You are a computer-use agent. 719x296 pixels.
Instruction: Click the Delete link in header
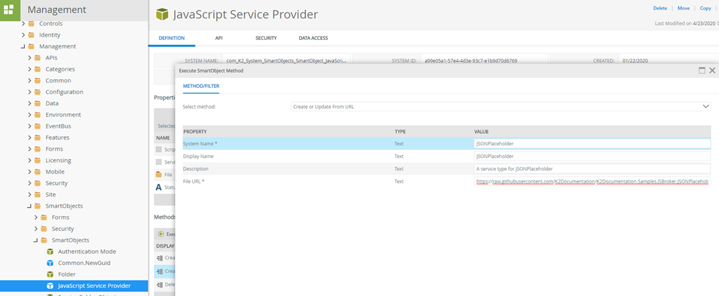coord(660,9)
